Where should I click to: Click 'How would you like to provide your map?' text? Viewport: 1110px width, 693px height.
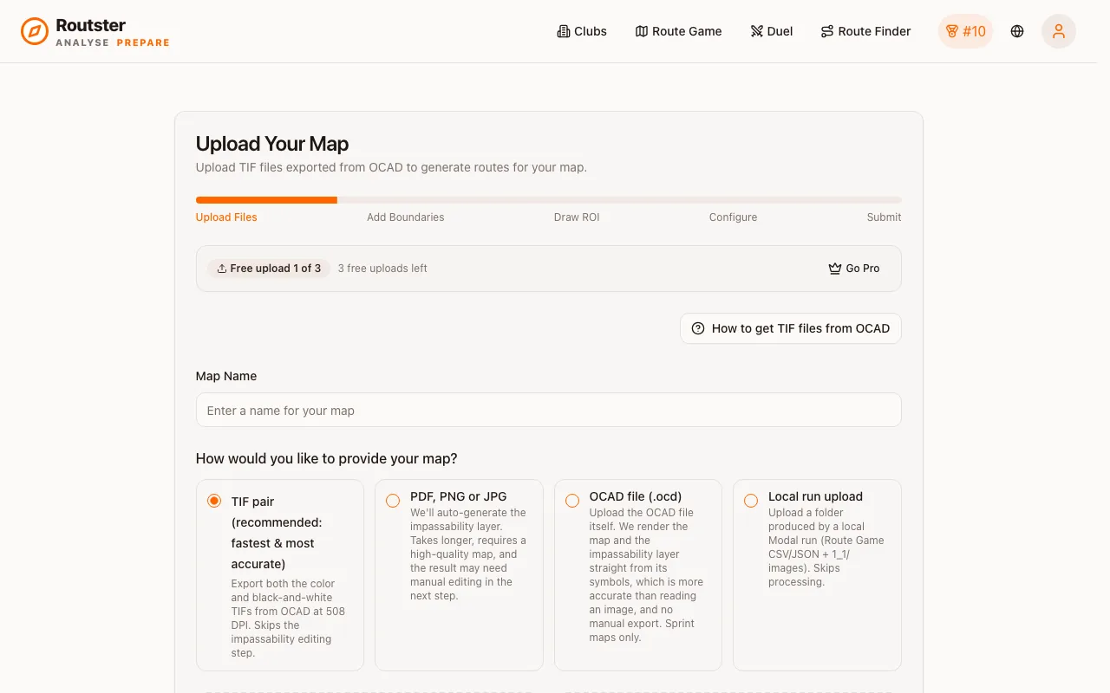coord(326,458)
